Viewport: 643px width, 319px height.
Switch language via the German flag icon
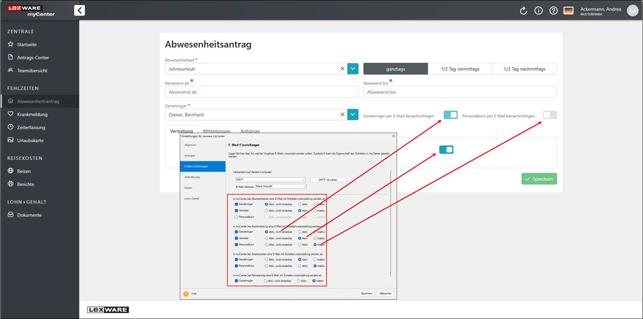[569, 11]
